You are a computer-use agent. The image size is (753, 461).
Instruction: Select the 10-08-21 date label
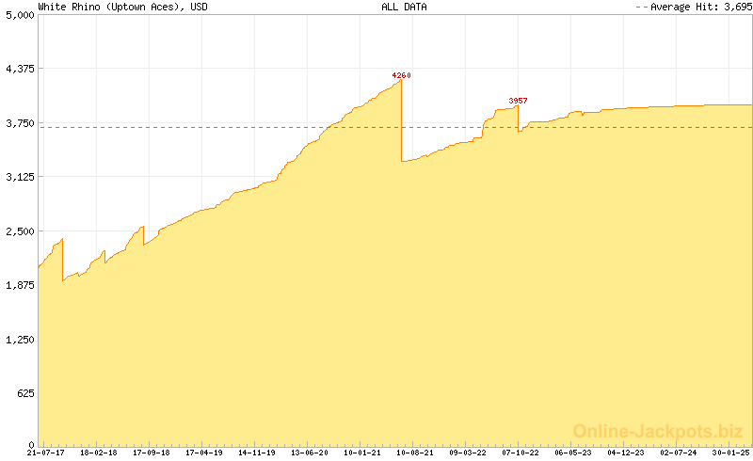414,453
